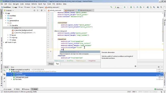Collapse the res folder
166x93 pixels.
point(6,23)
